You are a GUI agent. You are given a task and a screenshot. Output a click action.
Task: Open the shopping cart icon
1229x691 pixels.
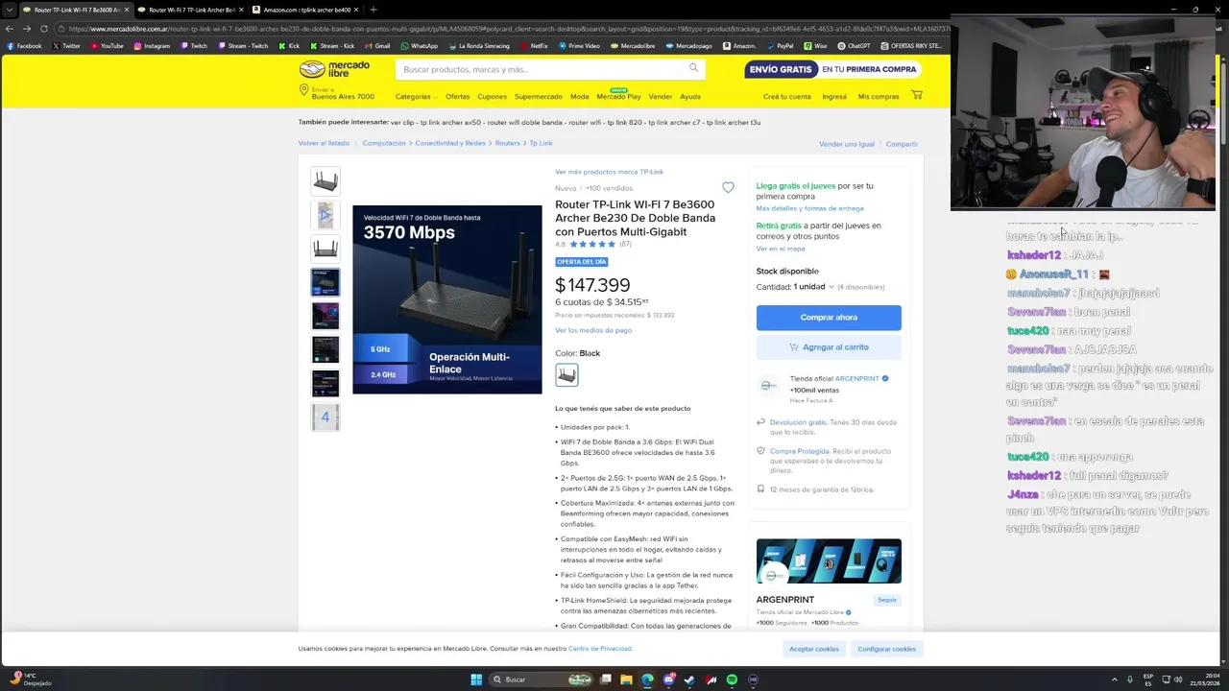(x=917, y=95)
